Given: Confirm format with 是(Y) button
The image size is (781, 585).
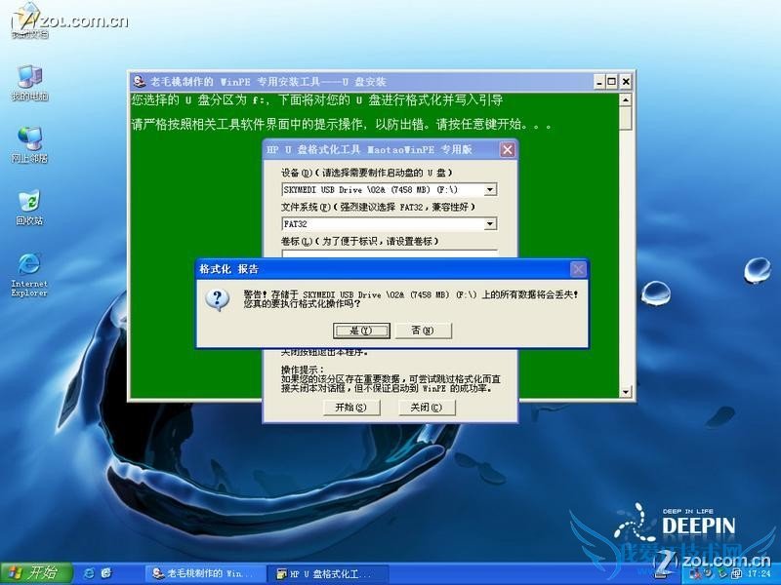Looking at the screenshot, I should [x=361, y=331].
